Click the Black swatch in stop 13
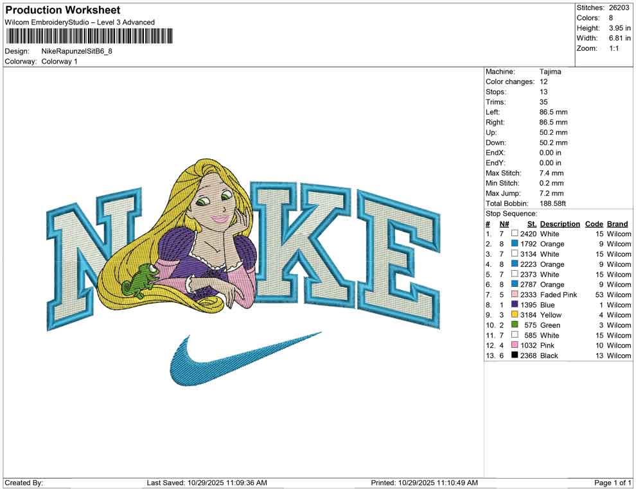 tap(514, 356)
